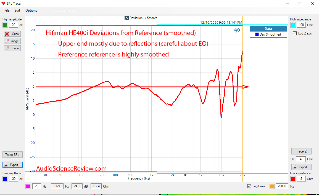Pick the red Low impedance color swatch
319x195 pixels.
[x=293, y=179]
